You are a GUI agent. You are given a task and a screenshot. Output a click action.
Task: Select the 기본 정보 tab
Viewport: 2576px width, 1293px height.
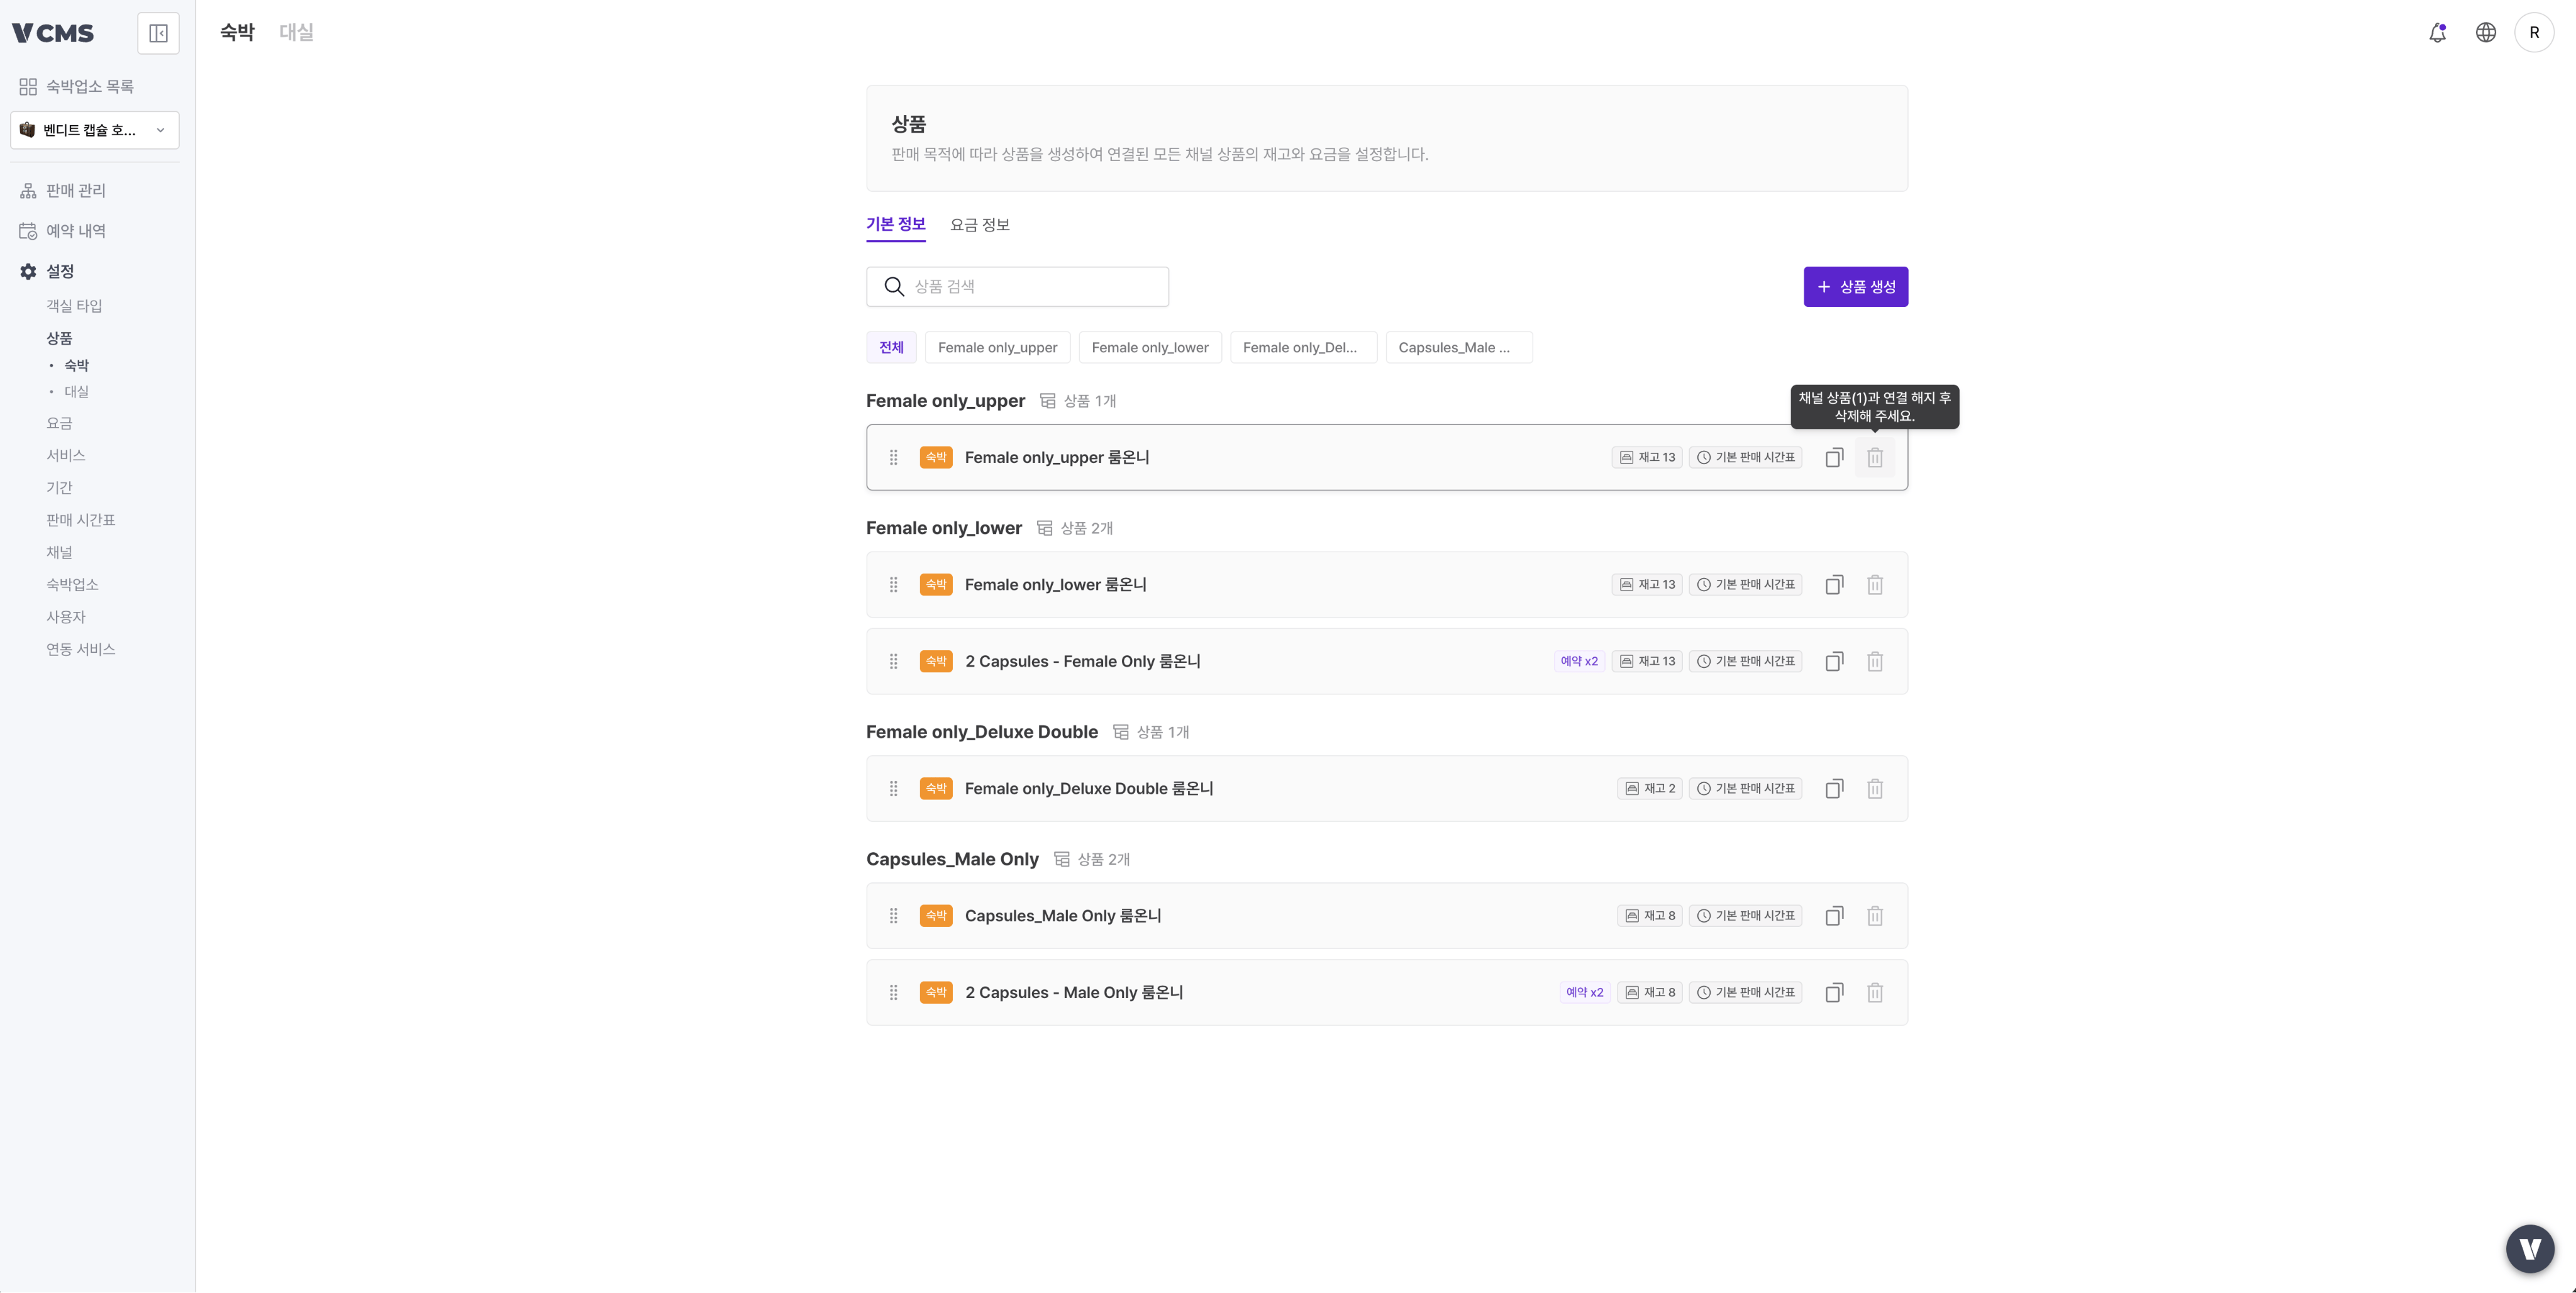point(895,225)
